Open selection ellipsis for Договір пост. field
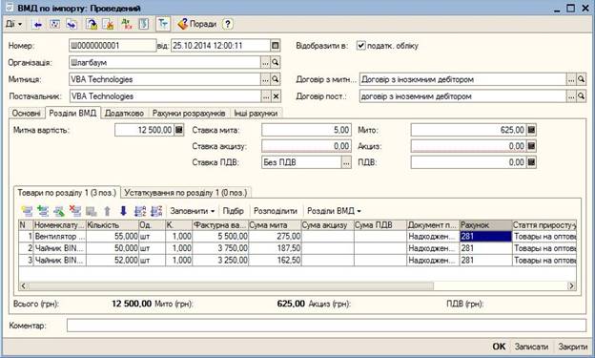The height and width of the screenshot is (358, 595). [x=571, y=95]
